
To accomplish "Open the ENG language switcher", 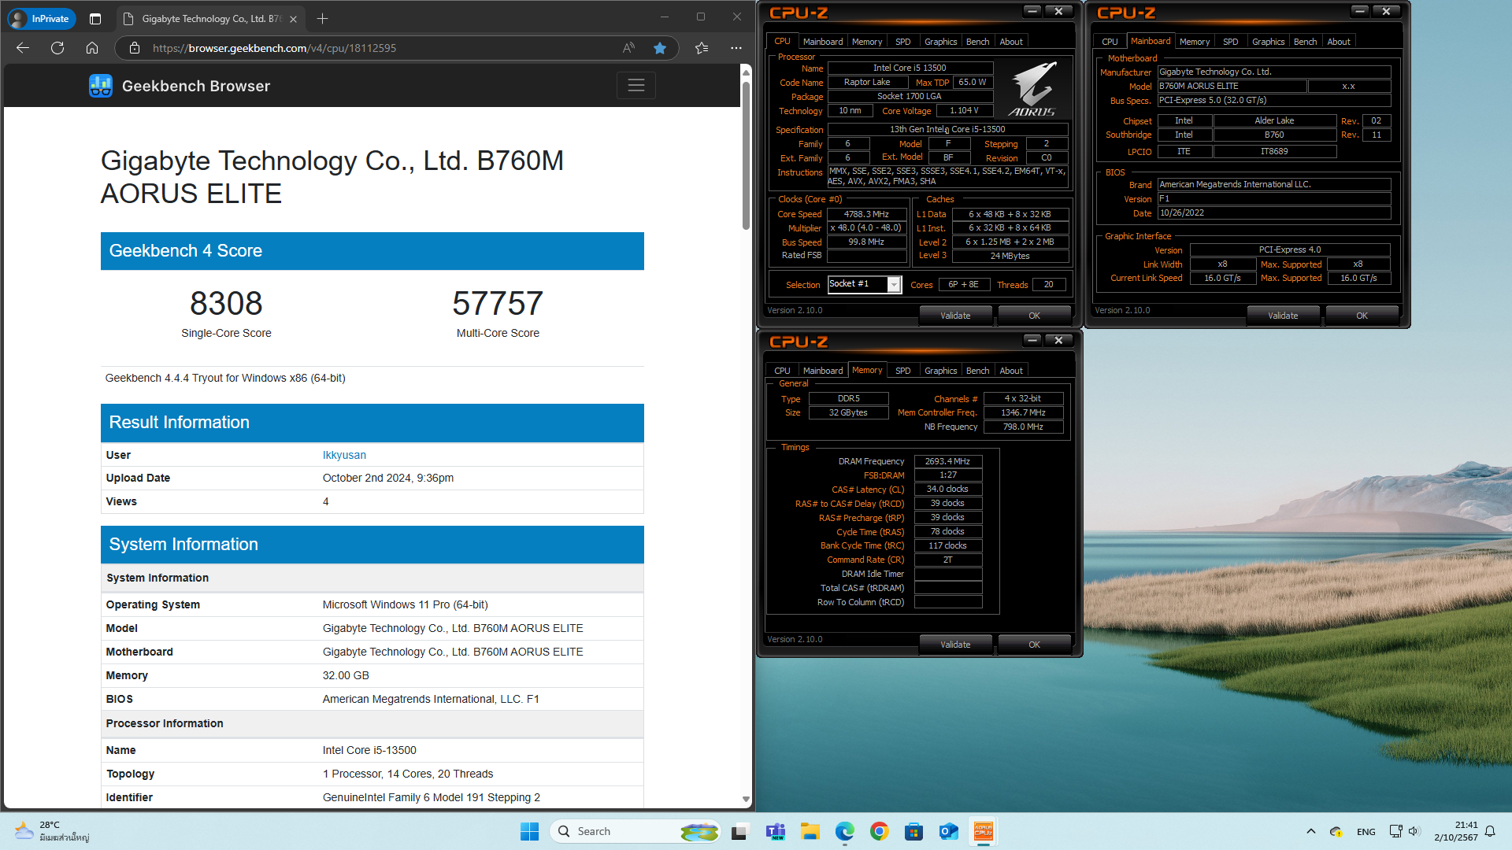I will pyautogui.click(x=1366, y=831).
